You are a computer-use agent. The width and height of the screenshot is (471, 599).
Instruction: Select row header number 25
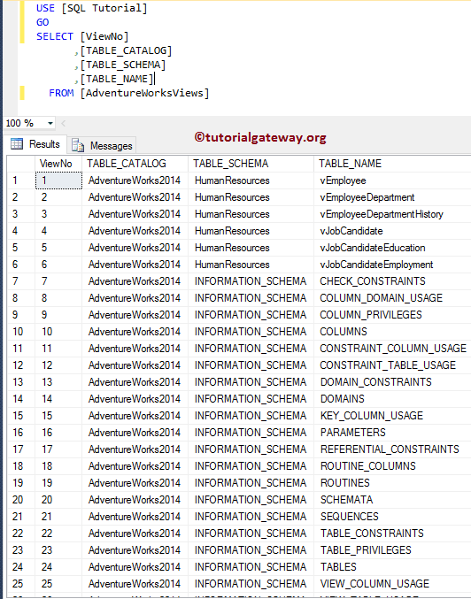point(21,584)
